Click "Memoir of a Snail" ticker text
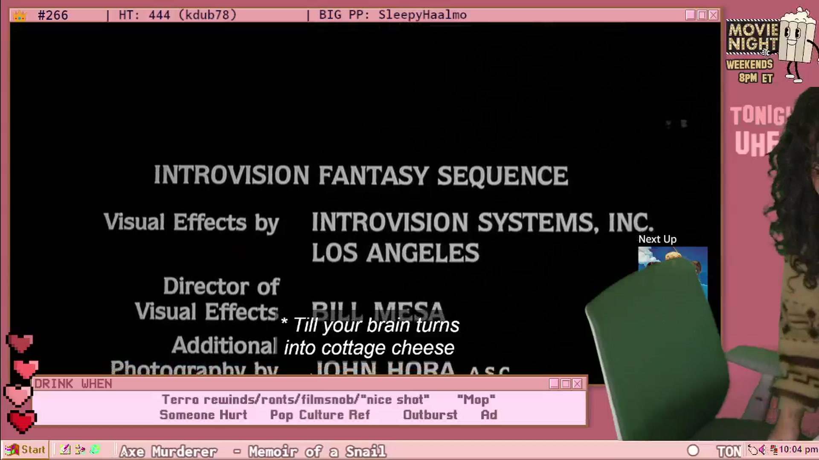819x460 pixels. [317, 451]
